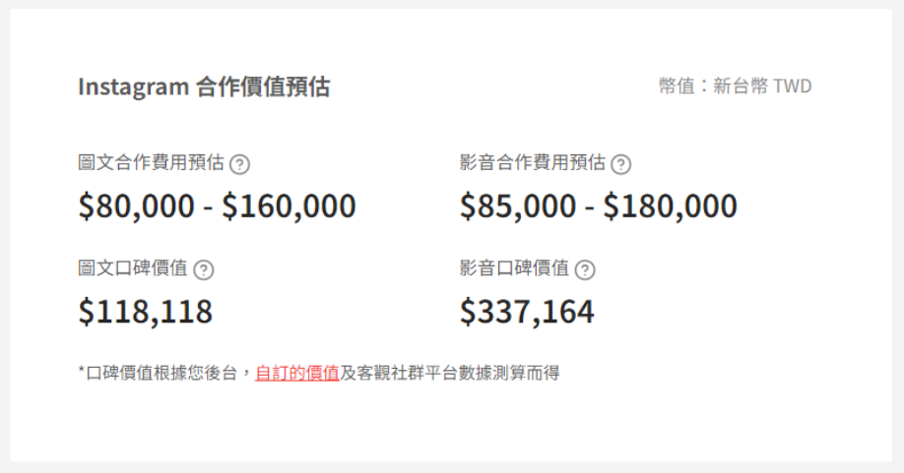Click the $85,000 lower video estimate

tap(518, 206)
